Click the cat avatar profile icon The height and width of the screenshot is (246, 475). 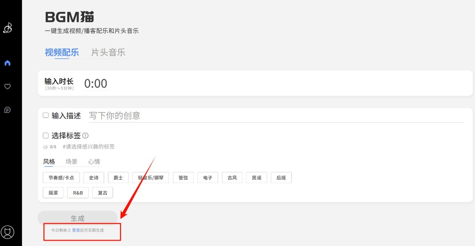click(x=7, y=232)
